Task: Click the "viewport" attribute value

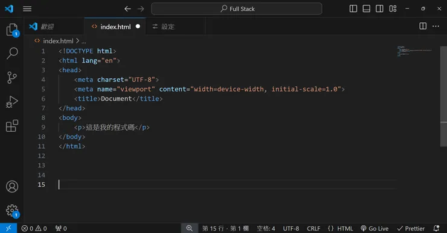Action: click(x=136, y=89)
